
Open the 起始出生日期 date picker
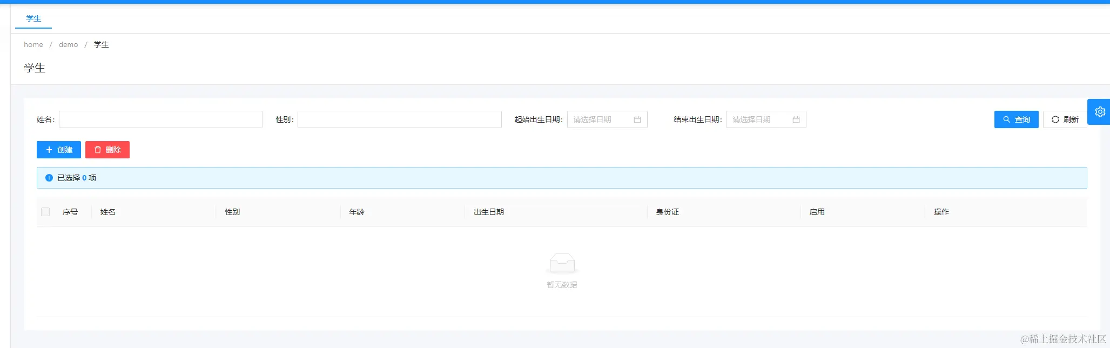pyautogui.click(x=607, y=119)
